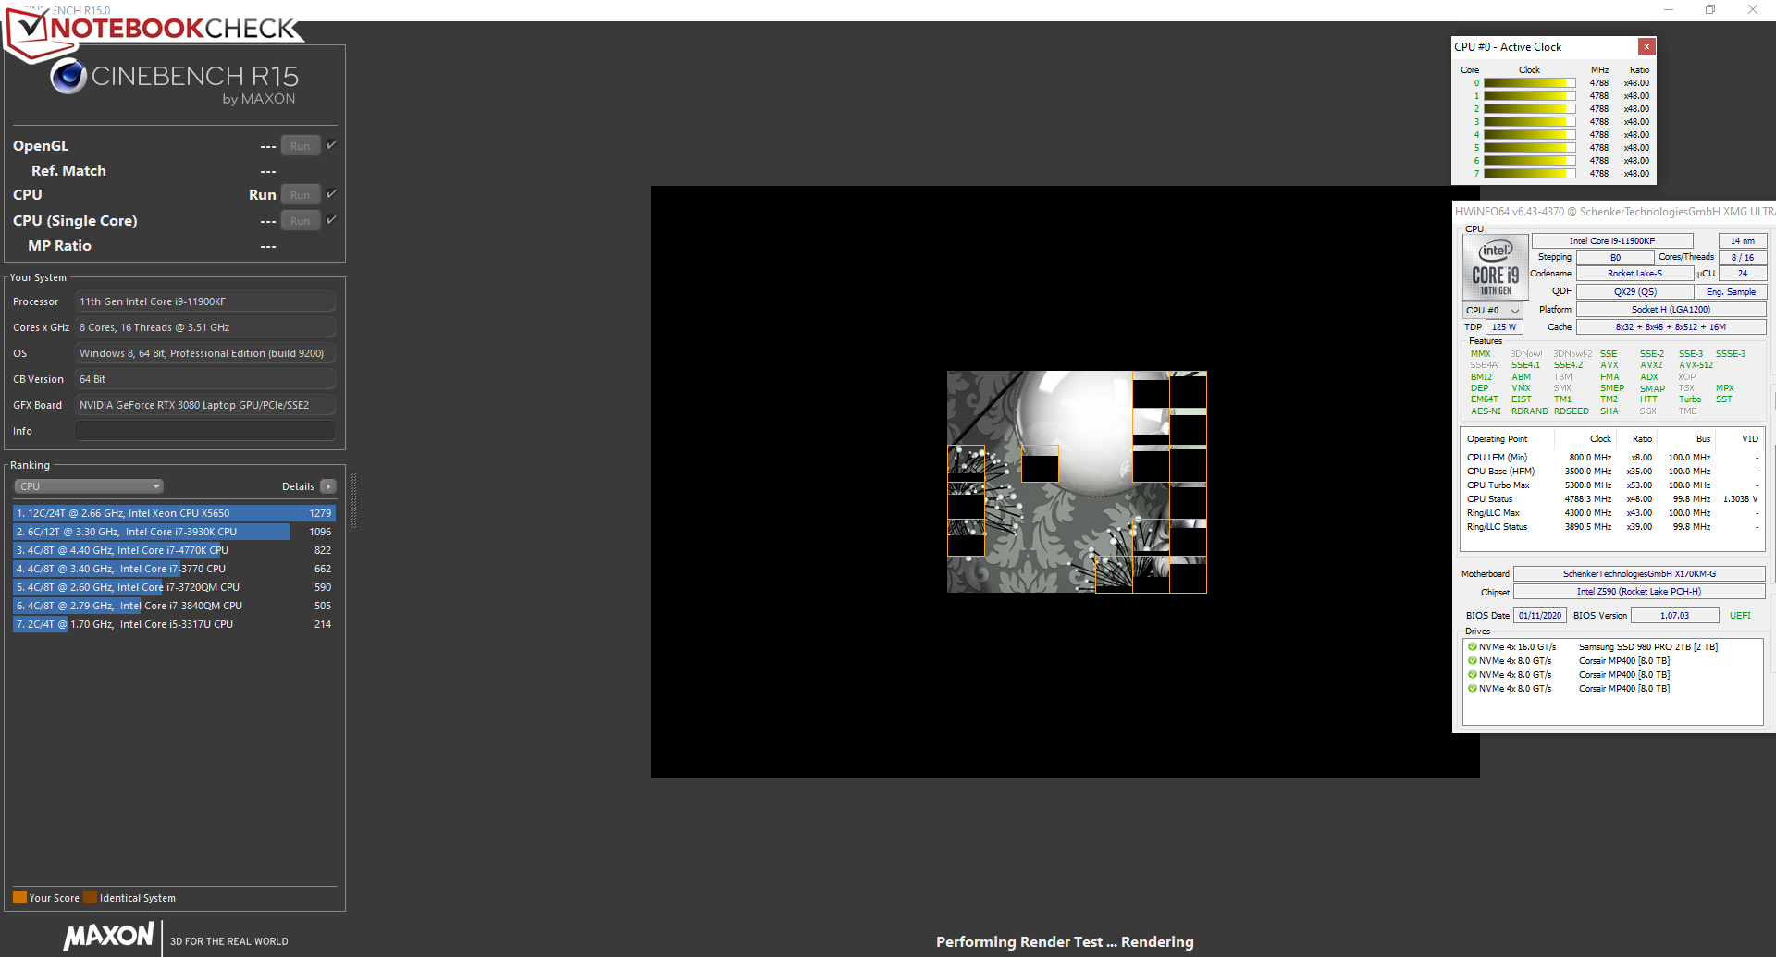Screen dimensions: 1776x957
Task: Click the Identical System legend swatch
Action: (90, 898)
